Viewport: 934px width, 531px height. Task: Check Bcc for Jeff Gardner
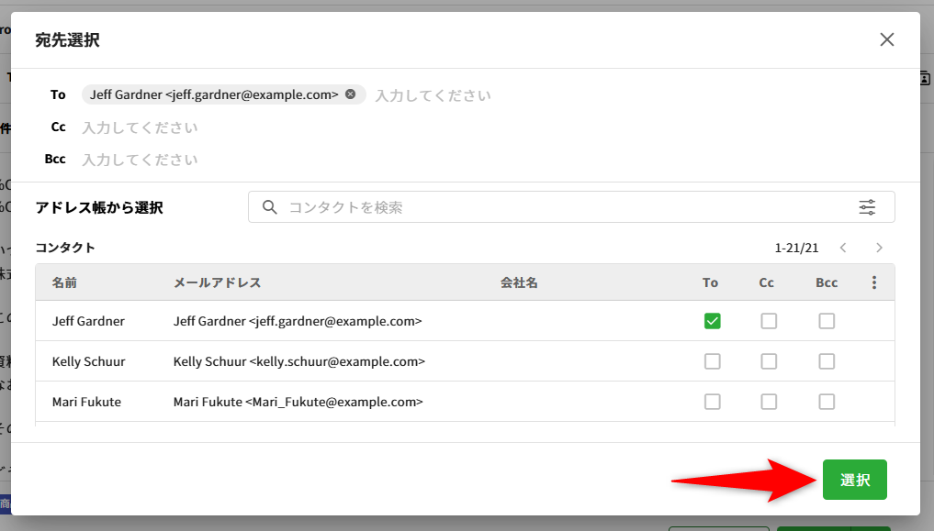point(827,321)
